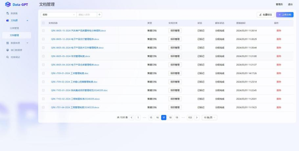Focus the name search input field
This screenshot has height=151, width=299.
(x=87, y=15)
